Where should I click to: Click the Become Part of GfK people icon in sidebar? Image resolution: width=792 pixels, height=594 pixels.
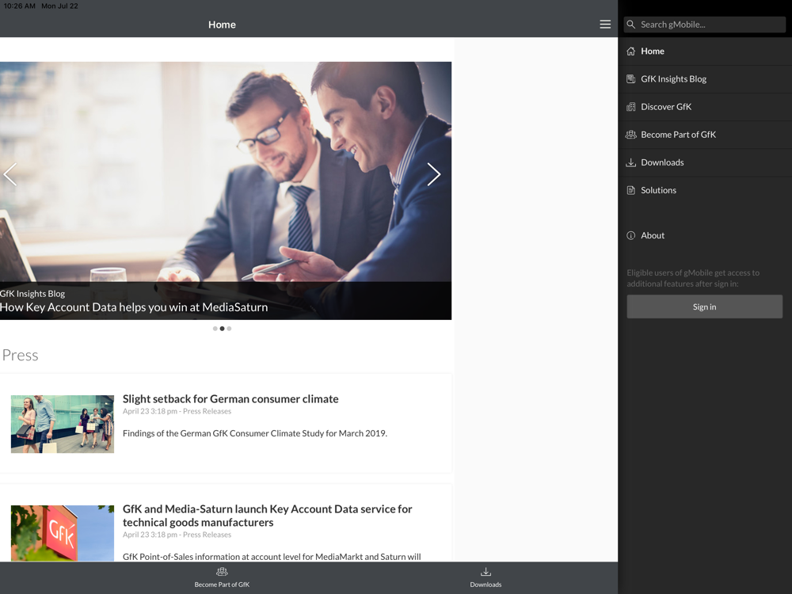click(x=631, y=135)
